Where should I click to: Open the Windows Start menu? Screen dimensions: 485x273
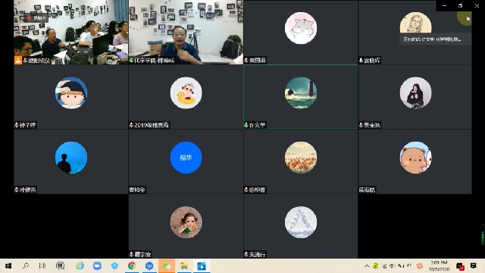pyautogui.click(x=8, y=266)
